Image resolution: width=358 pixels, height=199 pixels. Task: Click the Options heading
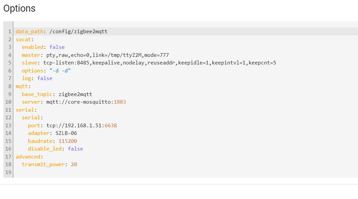pos(19,8)
